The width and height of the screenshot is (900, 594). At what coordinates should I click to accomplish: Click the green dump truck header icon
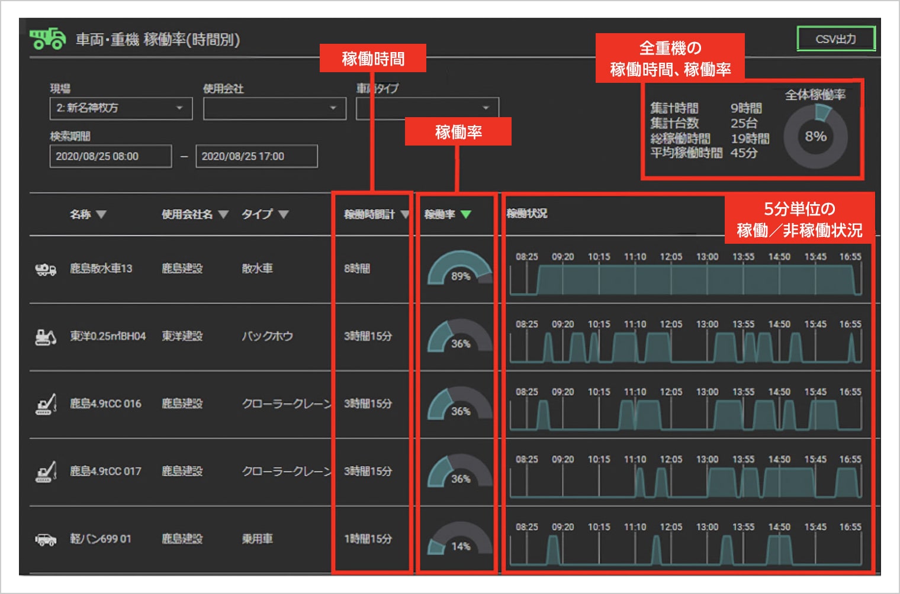[47, 38]
